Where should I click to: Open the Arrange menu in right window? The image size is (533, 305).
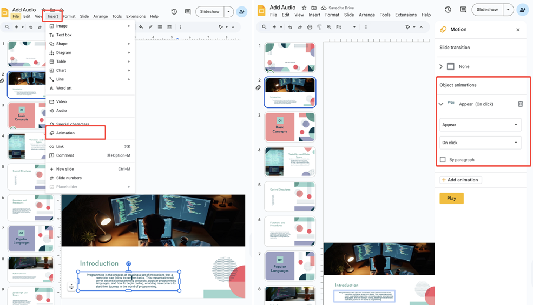pos(367,15)
